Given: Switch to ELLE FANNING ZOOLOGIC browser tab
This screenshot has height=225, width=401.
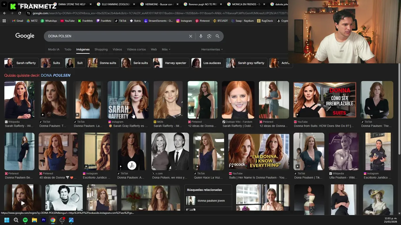Looking at the screenshot, I should click(115, 4).
